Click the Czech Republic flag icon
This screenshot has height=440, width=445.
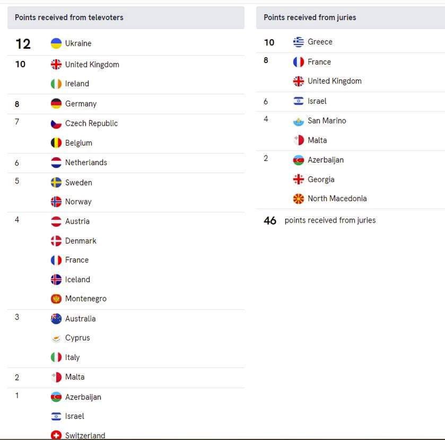click(x=56, y=123)
